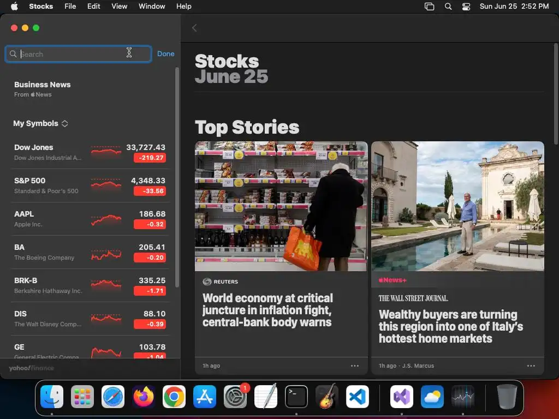Screen dimensions: 559x419
Task: Open Launchpad from the Dock
Action: point(82,397)
